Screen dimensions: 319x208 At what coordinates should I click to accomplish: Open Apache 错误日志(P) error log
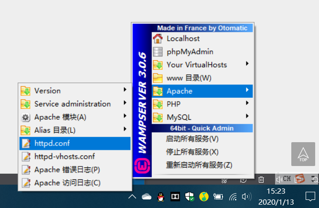(x=75, y=170)
